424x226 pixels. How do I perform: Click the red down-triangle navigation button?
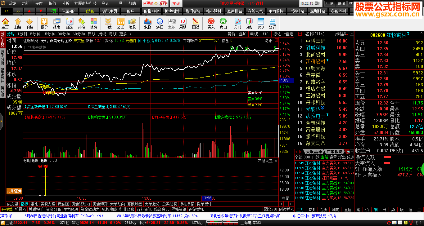[41, 11]
